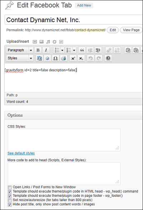
Task: Click the Add New button
Action: (x=84, y=5)
